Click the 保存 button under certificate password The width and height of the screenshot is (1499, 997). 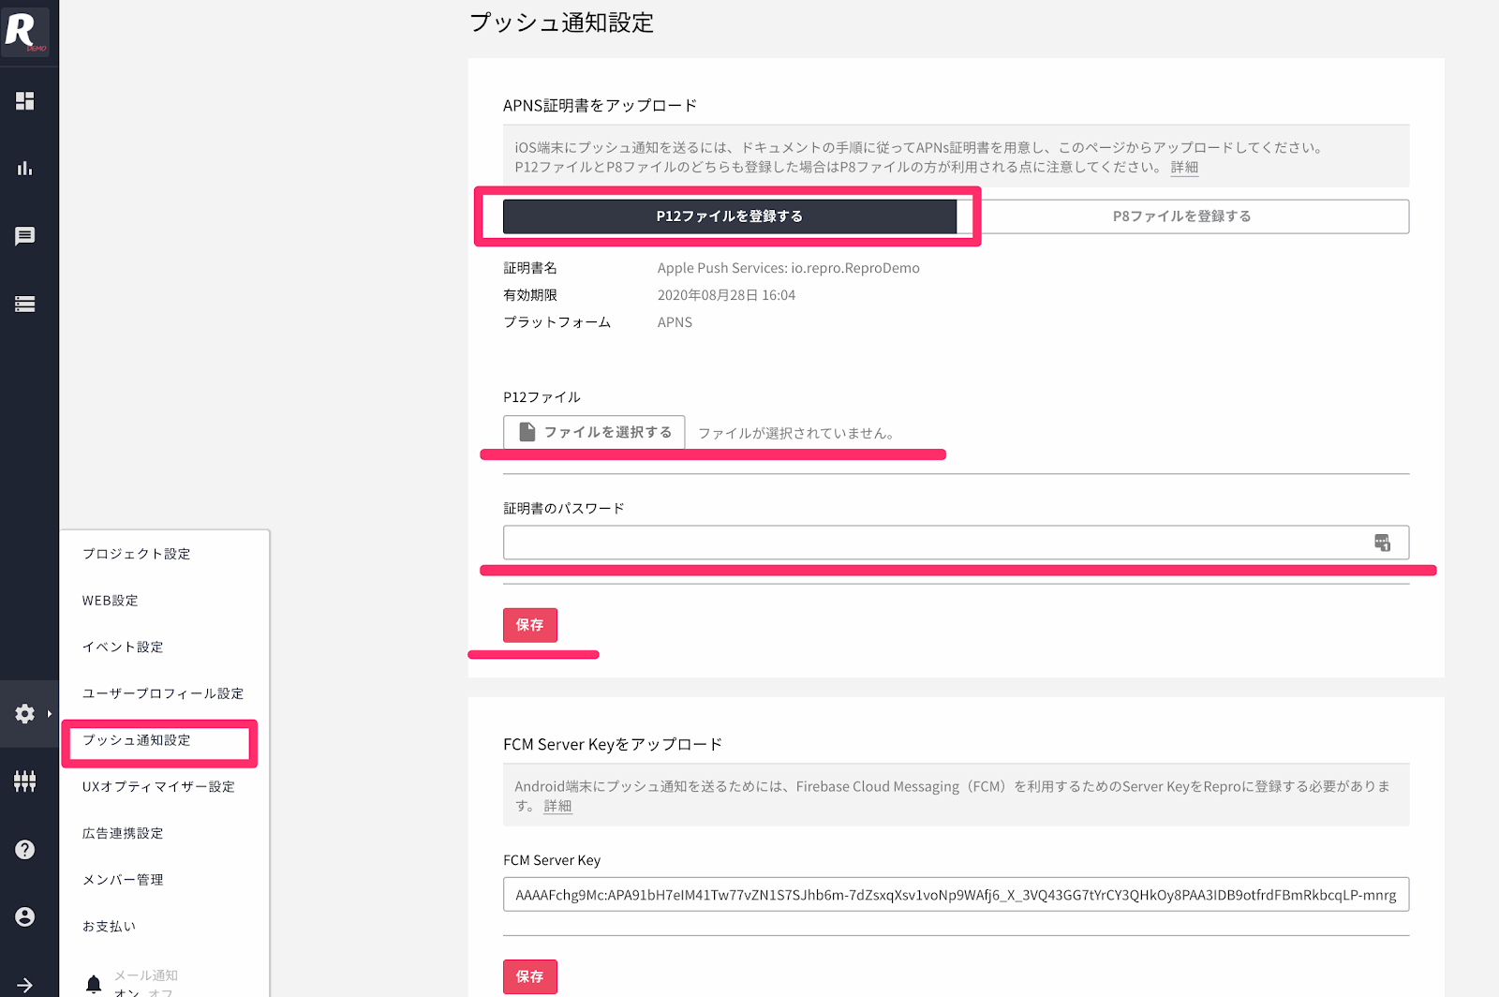tap(529, 625)
